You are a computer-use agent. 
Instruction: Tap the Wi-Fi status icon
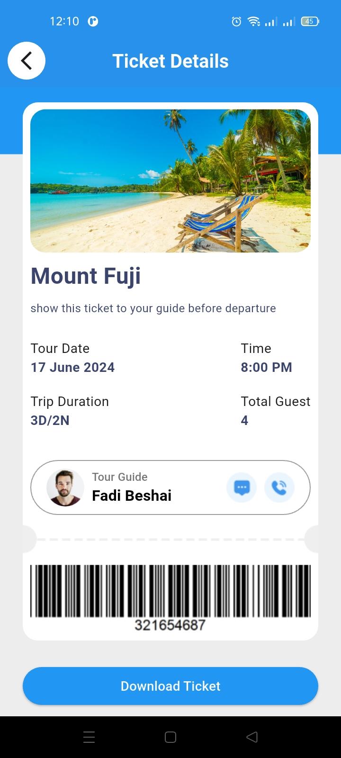point(253,21)
